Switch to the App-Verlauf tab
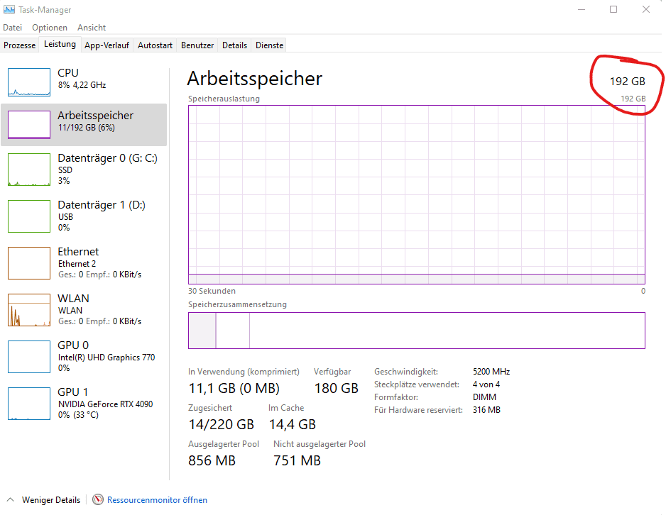Screen dimensions: 666x515 107,45
